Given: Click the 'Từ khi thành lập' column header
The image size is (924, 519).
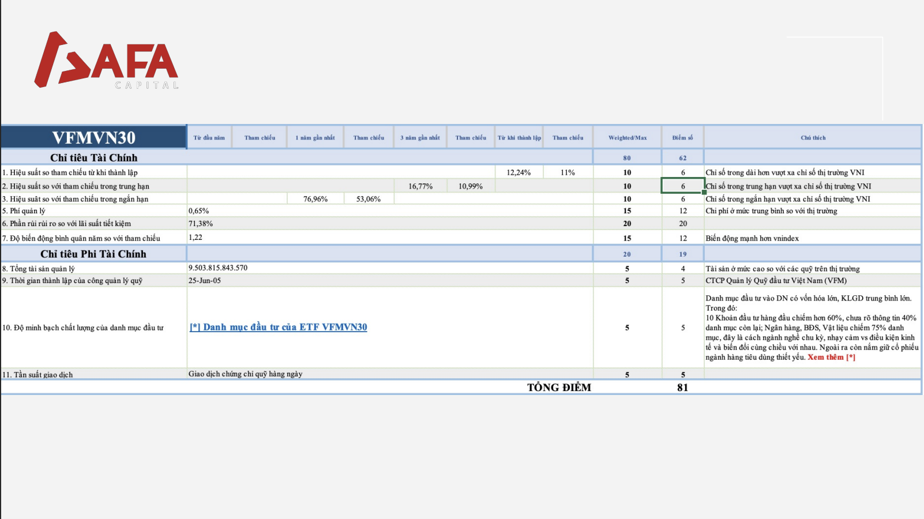Looking at the screenshot, I should tap(519, 138).
